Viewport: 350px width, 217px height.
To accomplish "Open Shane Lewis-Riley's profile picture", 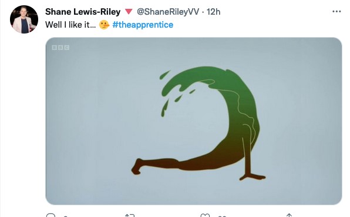I will [x=24, y=19].
